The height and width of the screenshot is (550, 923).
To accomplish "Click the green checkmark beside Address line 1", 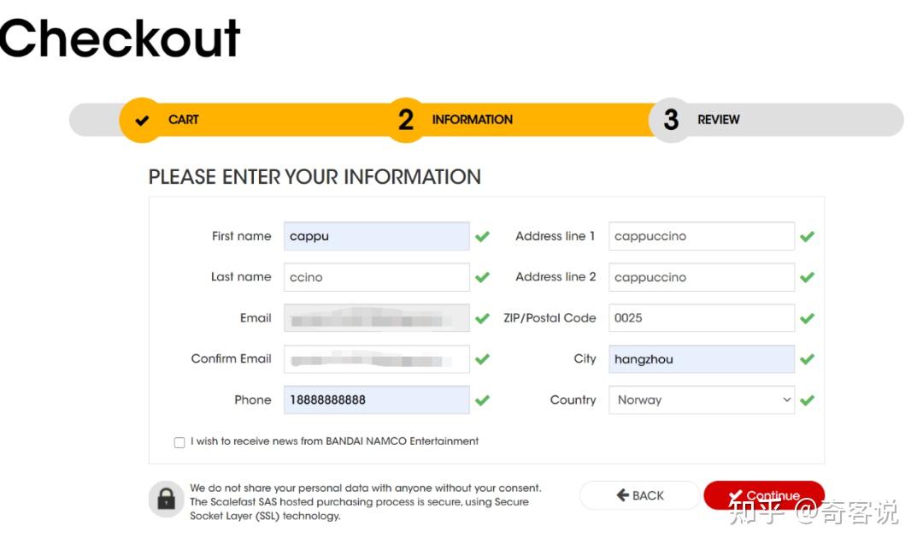I will click(807, 236).
